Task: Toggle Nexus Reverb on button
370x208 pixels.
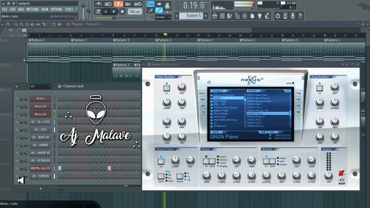Action: click(267, 161)
